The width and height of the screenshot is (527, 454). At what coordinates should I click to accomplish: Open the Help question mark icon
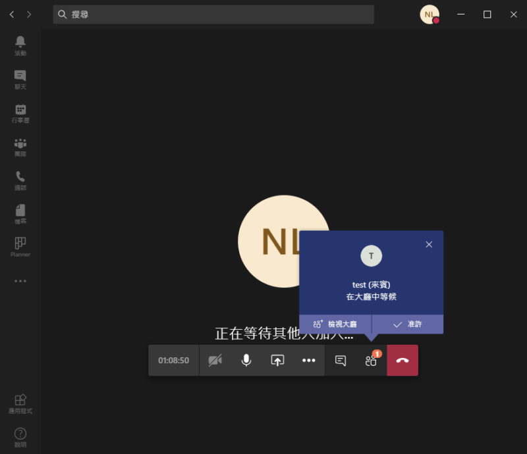(x=20, y=436)
